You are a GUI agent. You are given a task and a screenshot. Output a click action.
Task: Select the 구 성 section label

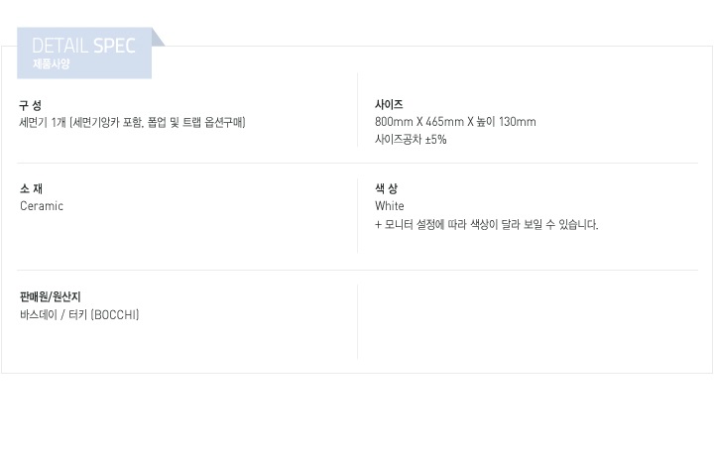click(x=31, y=105)
